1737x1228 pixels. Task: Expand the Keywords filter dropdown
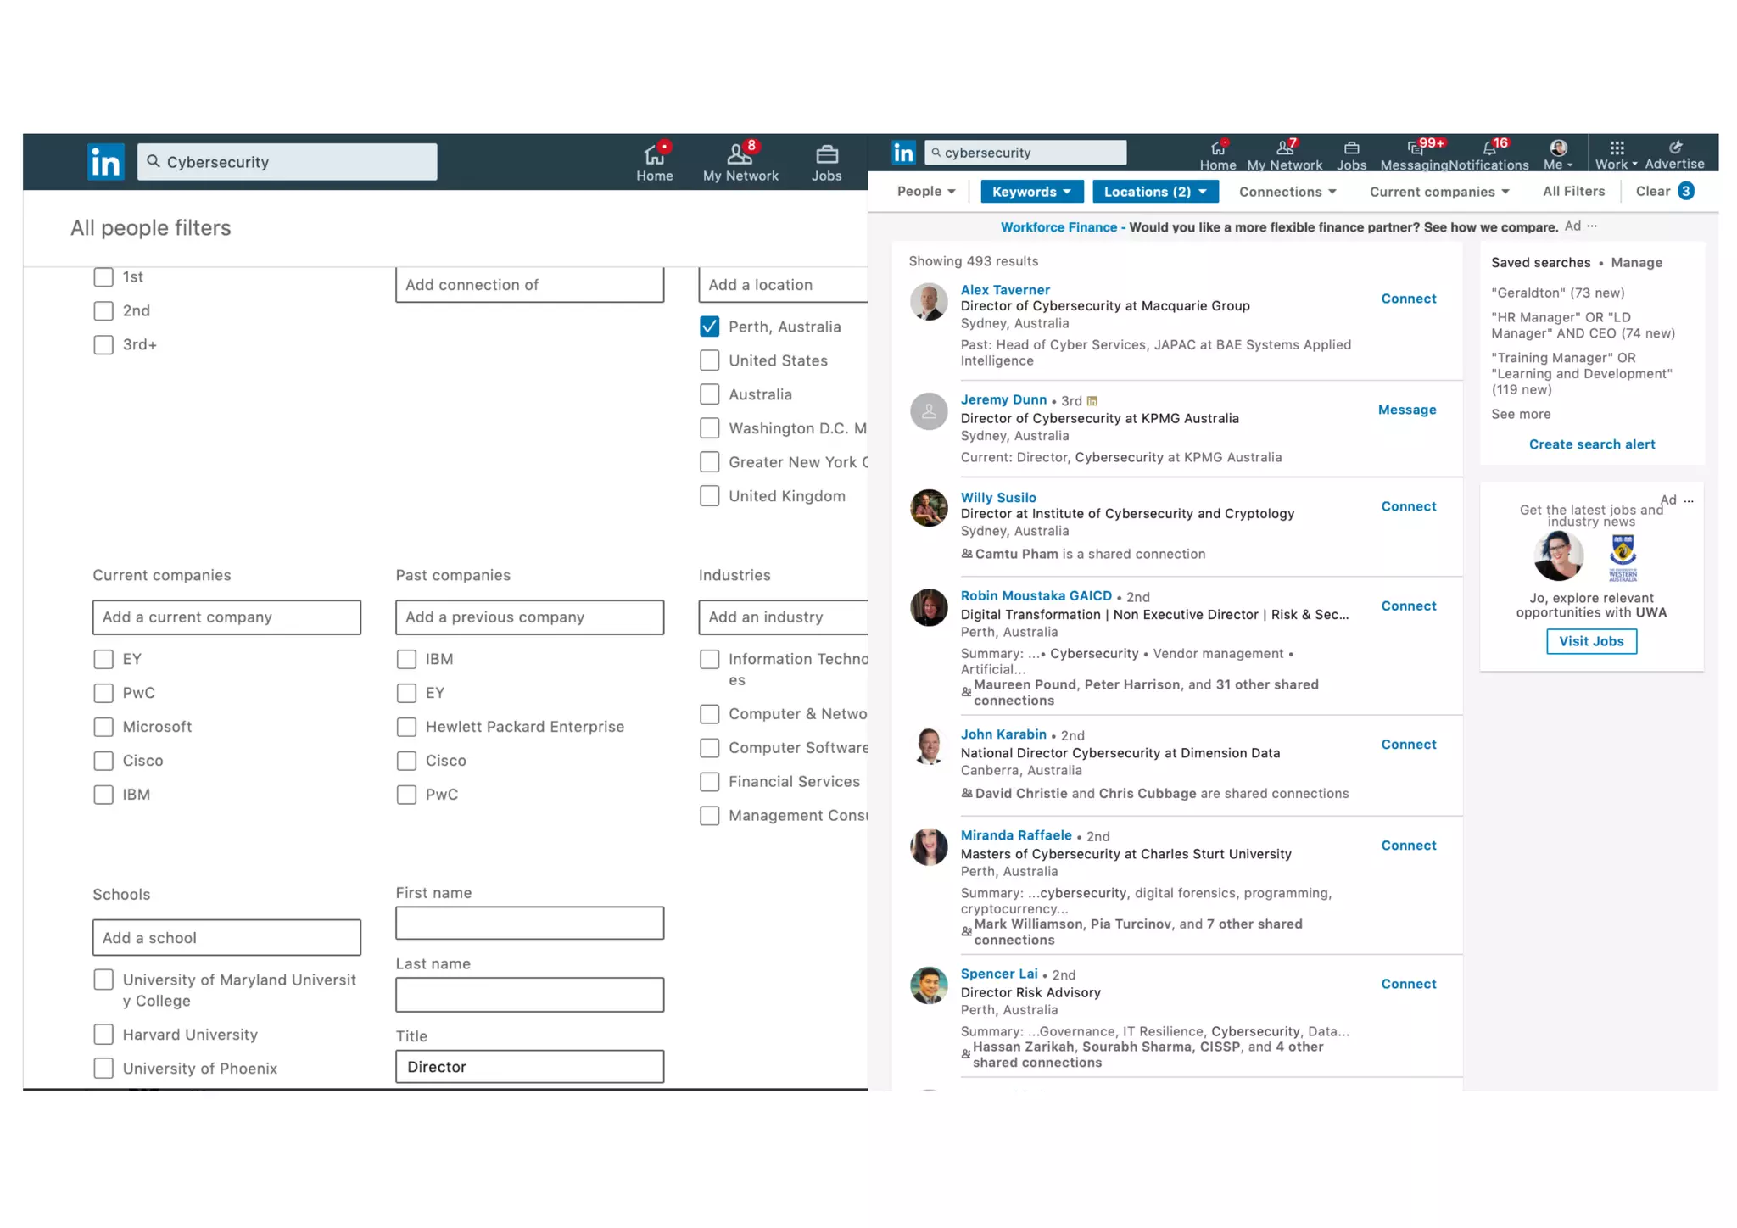(x=1031, y=192)
